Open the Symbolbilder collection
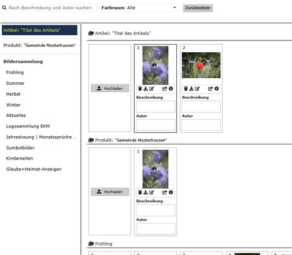Viewport: 292px width, 255px height. 20,148
